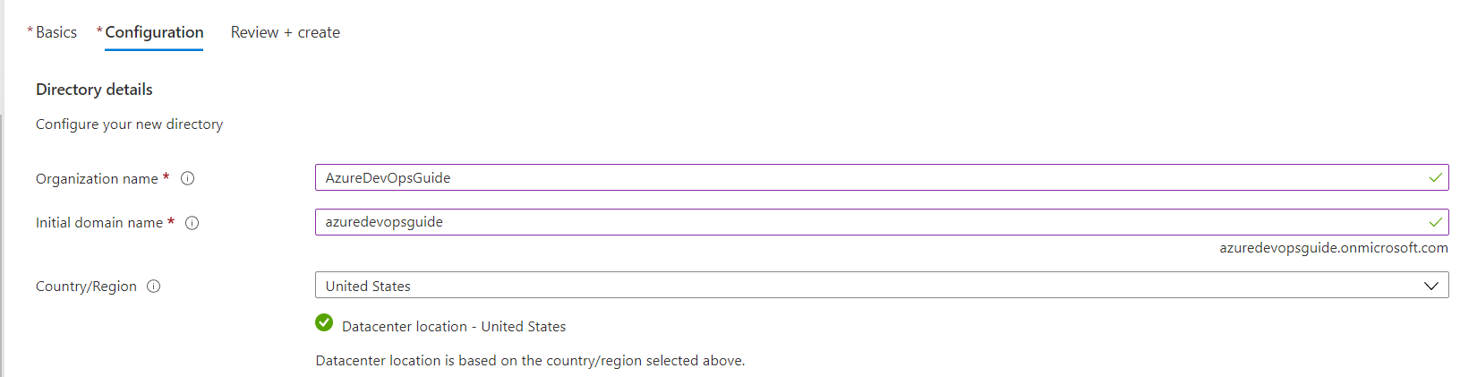
Task: Show the Country/Region info tooltip icon
Action: 154,287
